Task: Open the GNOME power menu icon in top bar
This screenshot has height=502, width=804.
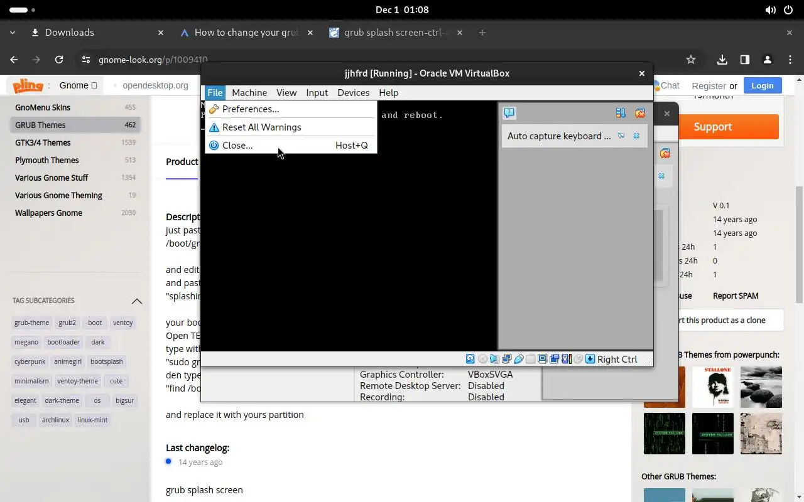Action: click(x=788, y=10)
